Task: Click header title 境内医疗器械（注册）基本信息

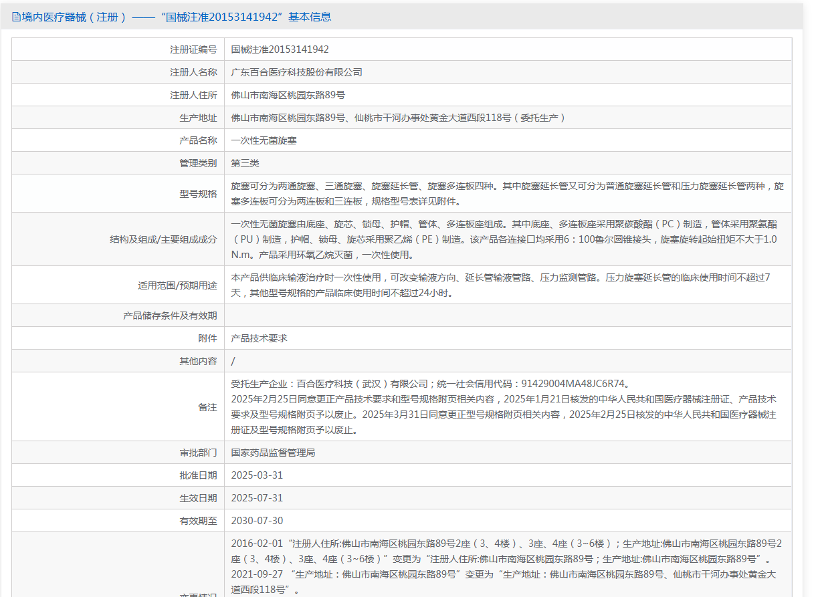Action: 177,17
